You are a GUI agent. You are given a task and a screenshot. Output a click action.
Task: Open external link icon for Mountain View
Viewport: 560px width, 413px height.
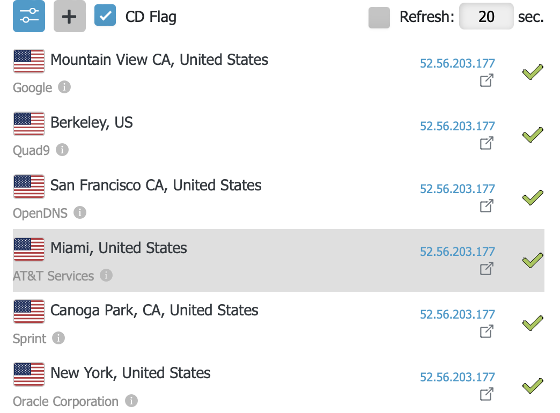[487, 81]
